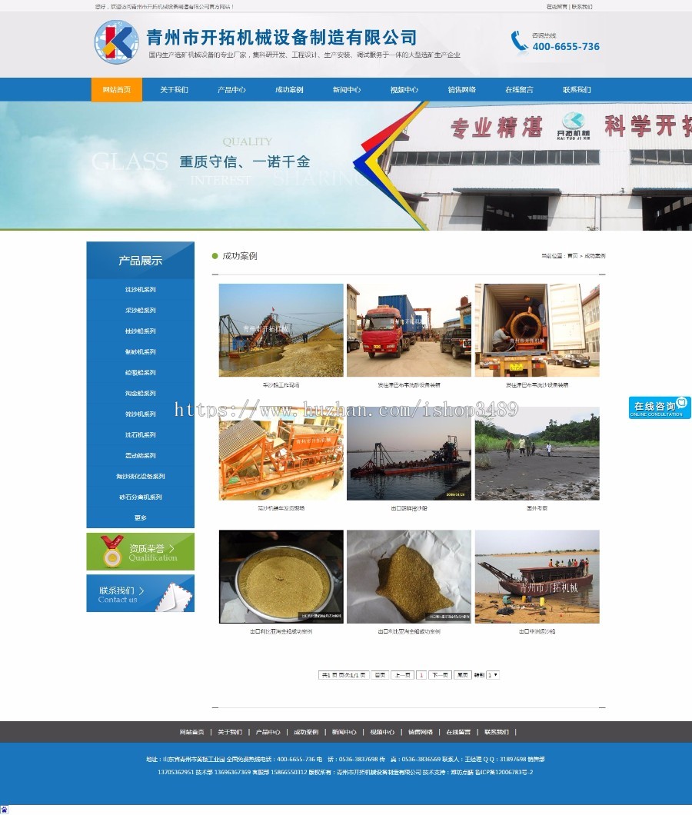Open gold dust on paper thumbnail
The image size is (692, 815).
click(x=409, y=577)
